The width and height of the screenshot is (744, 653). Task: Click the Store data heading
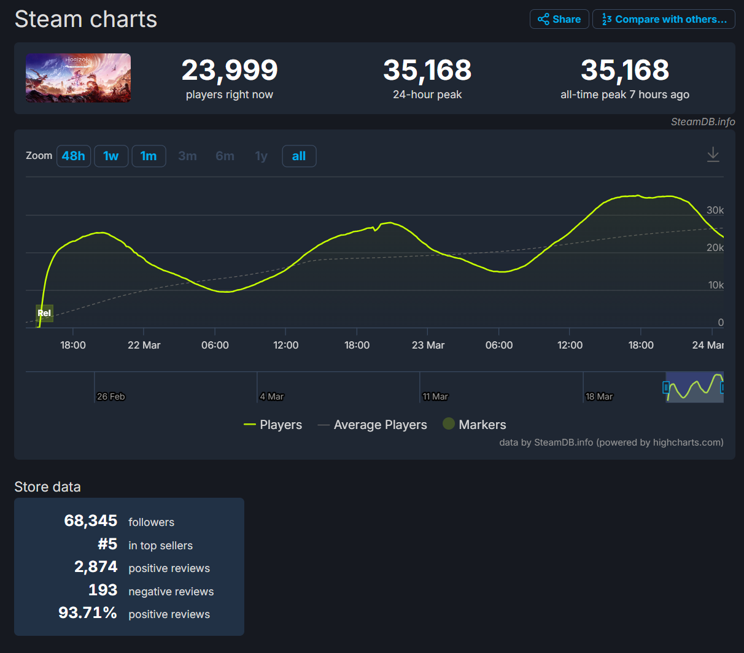(x=48, y=487)
